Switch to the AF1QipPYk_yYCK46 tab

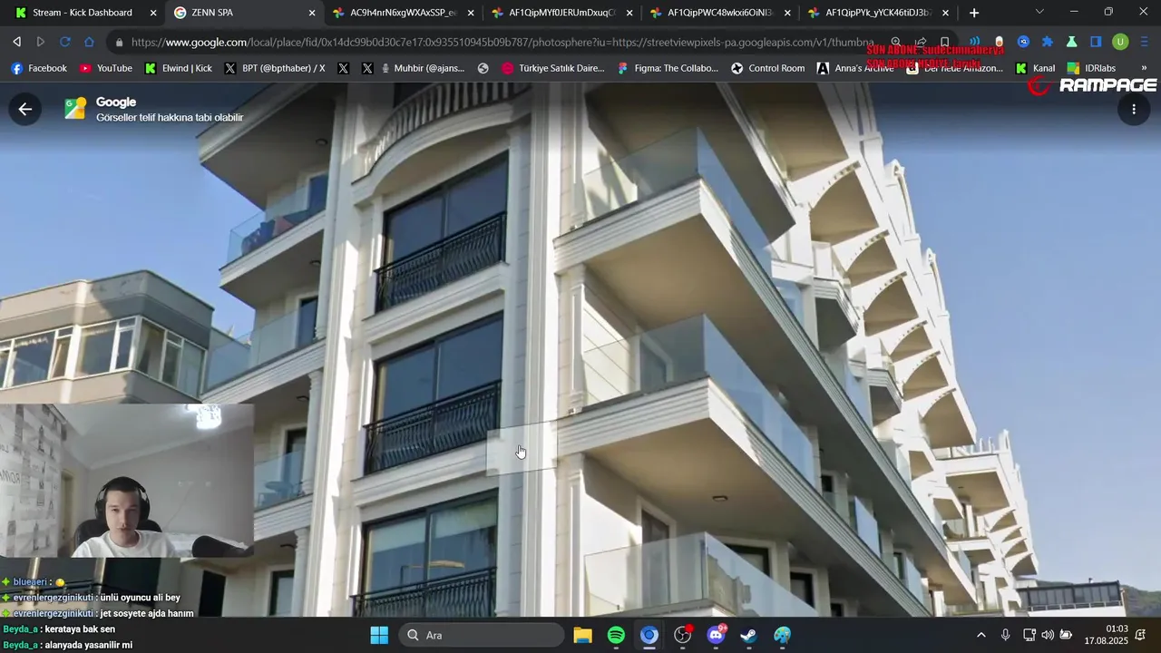876,13
